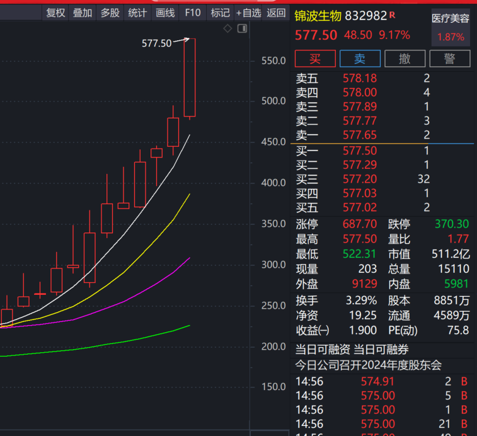Click the PE(动) value 75.8
The image size is (477, 436).
pyautogui.click(x=458, y=330)
